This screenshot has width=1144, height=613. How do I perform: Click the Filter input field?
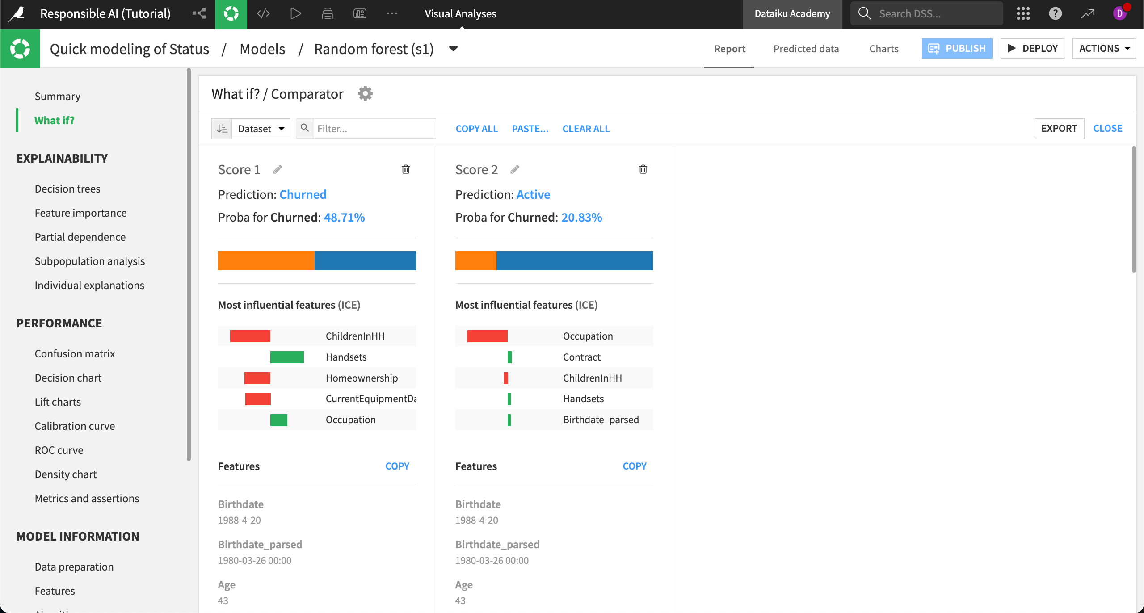pyautogui.click(x=374, y=128)
